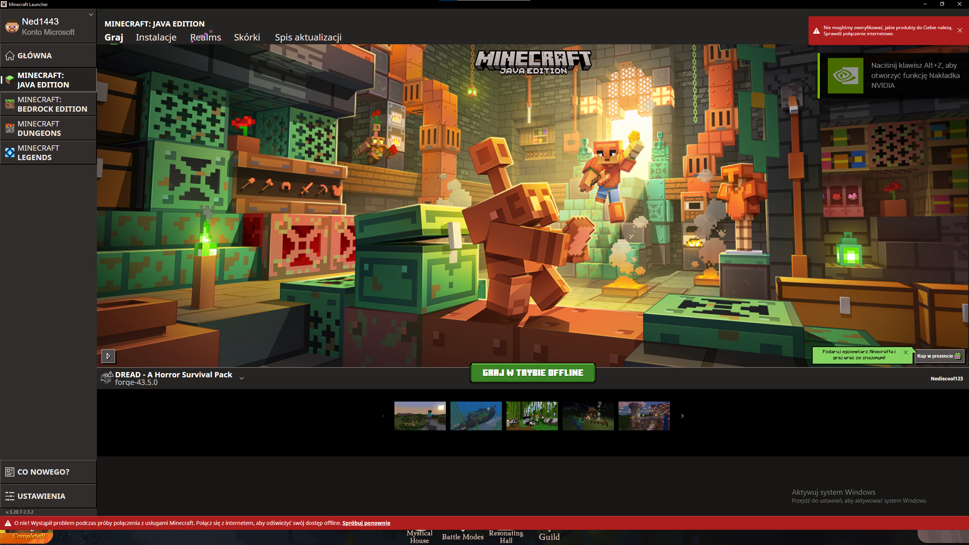The image size is (969, 545).
Task: Open Ustawienia settings
Action: tap(41, 496)
